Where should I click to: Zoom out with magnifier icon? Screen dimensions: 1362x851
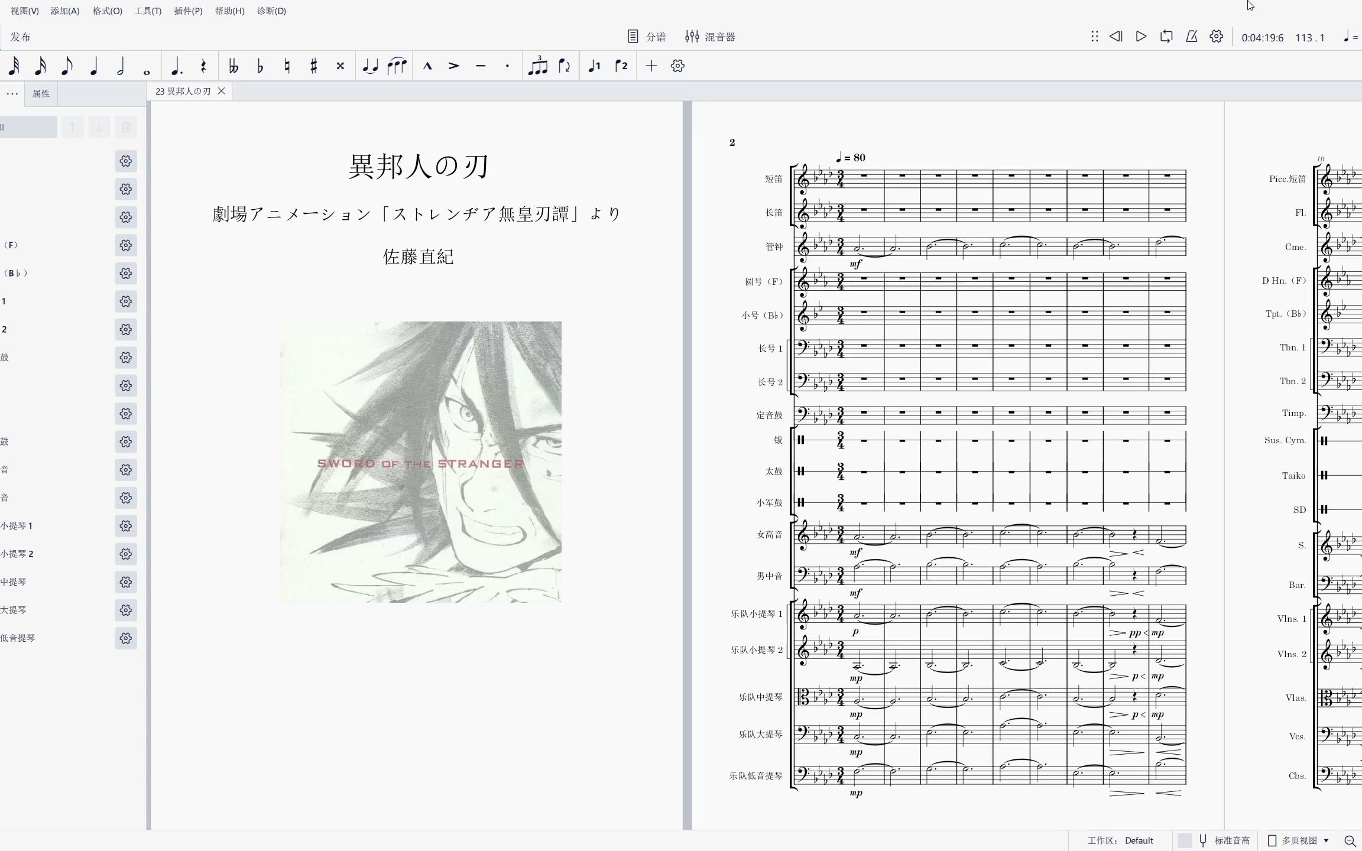click(x=1350, y=840)
